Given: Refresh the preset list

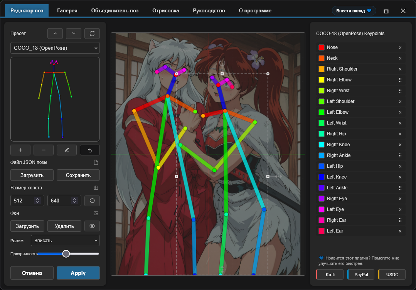Looking at the screenshot, I should point(92,34).
